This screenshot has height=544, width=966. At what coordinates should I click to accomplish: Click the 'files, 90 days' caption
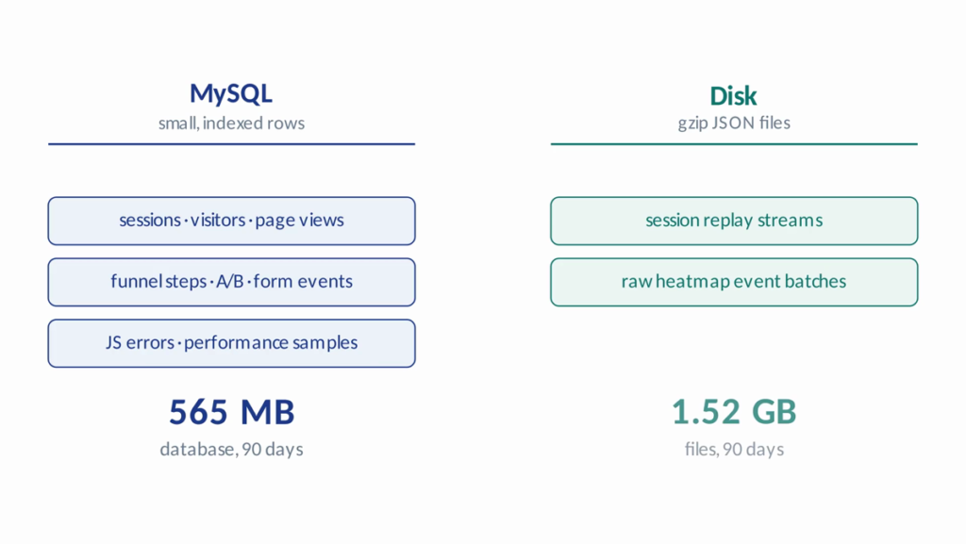[734, 449]
